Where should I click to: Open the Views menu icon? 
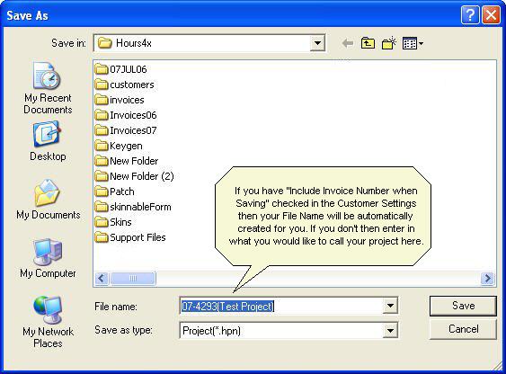pyautogui.click(x=413, y=43)
